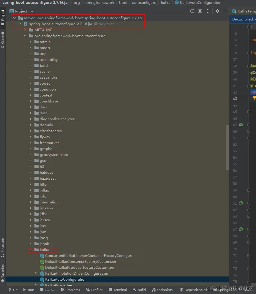This screenshot has height=294, width=256.
Task: Toggle the fold marker on line 45
Action: [249, 112]
